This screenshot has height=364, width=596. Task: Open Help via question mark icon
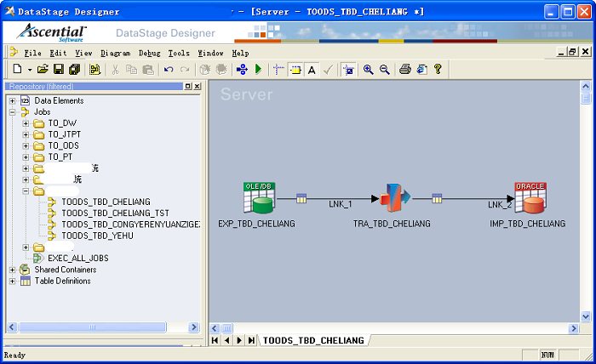(438, 69)
